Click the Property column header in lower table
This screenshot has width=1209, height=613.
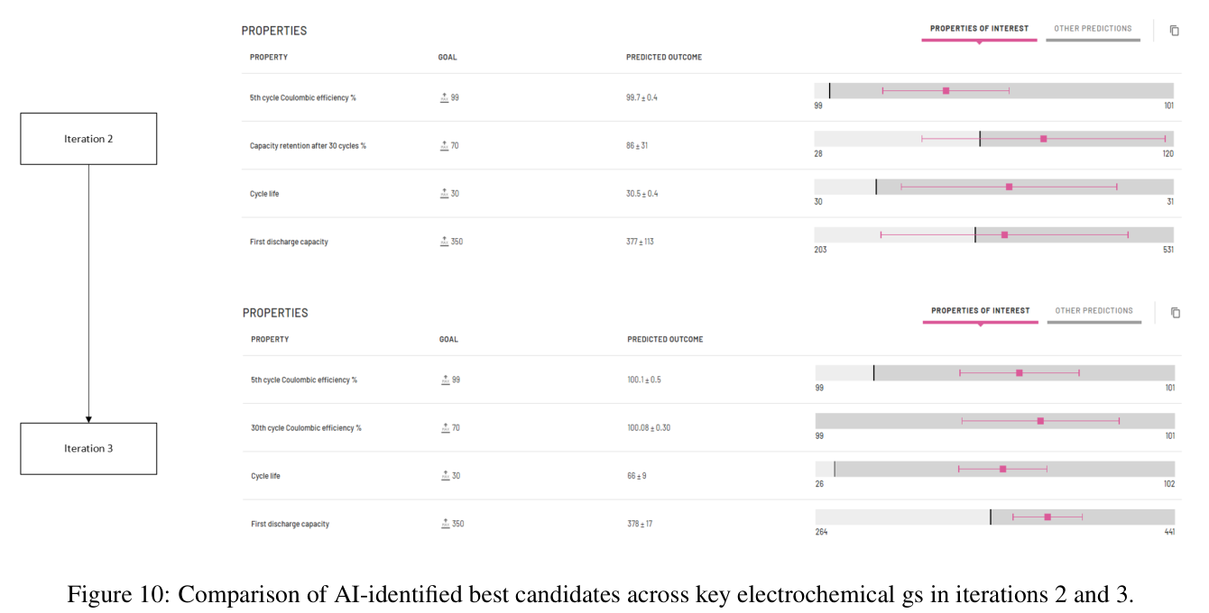(x=270, y=339)
